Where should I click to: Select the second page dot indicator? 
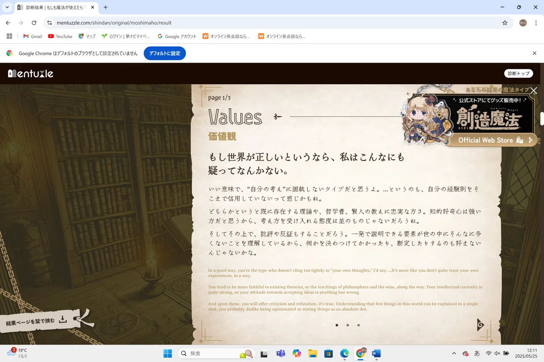tap(348, 325)
